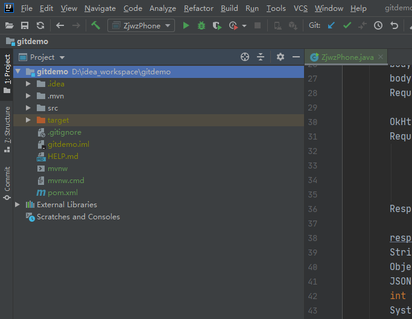Start debugging with the bug icon

(201, 25)
